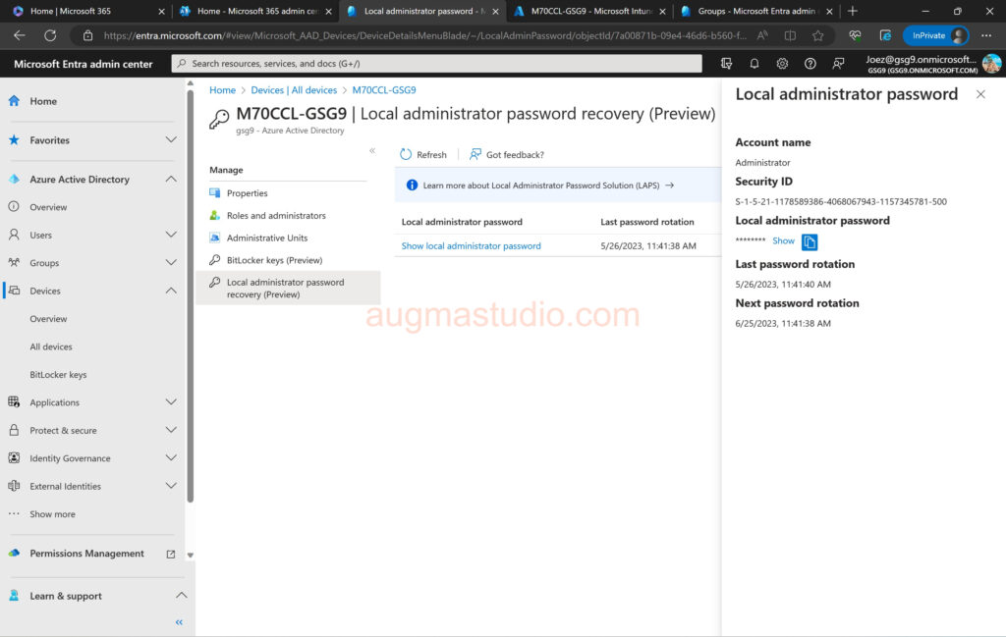Expand the Users section in the sidebar

click(171, 236)
